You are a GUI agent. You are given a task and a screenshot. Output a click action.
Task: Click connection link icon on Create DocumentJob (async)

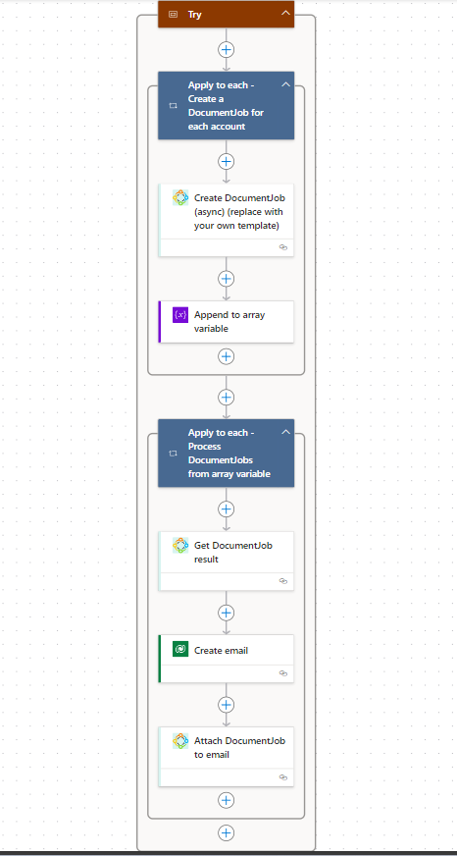pos(283,247)
